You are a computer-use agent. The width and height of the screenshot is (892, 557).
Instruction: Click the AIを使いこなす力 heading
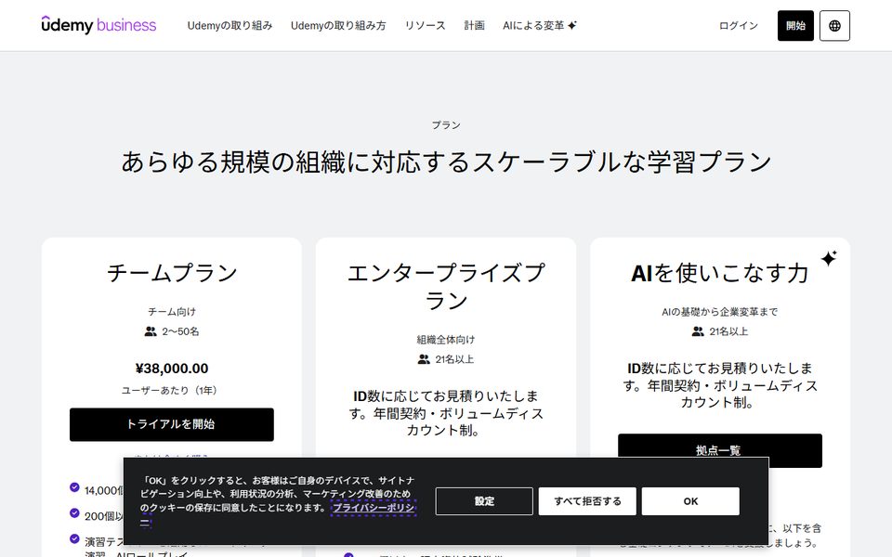coord(719,273)
